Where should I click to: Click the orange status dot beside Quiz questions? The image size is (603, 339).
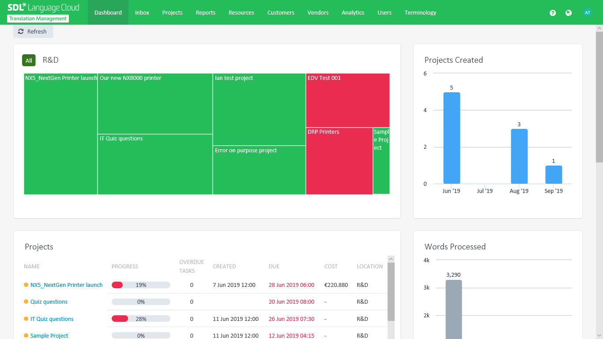[x=26, y=302]
